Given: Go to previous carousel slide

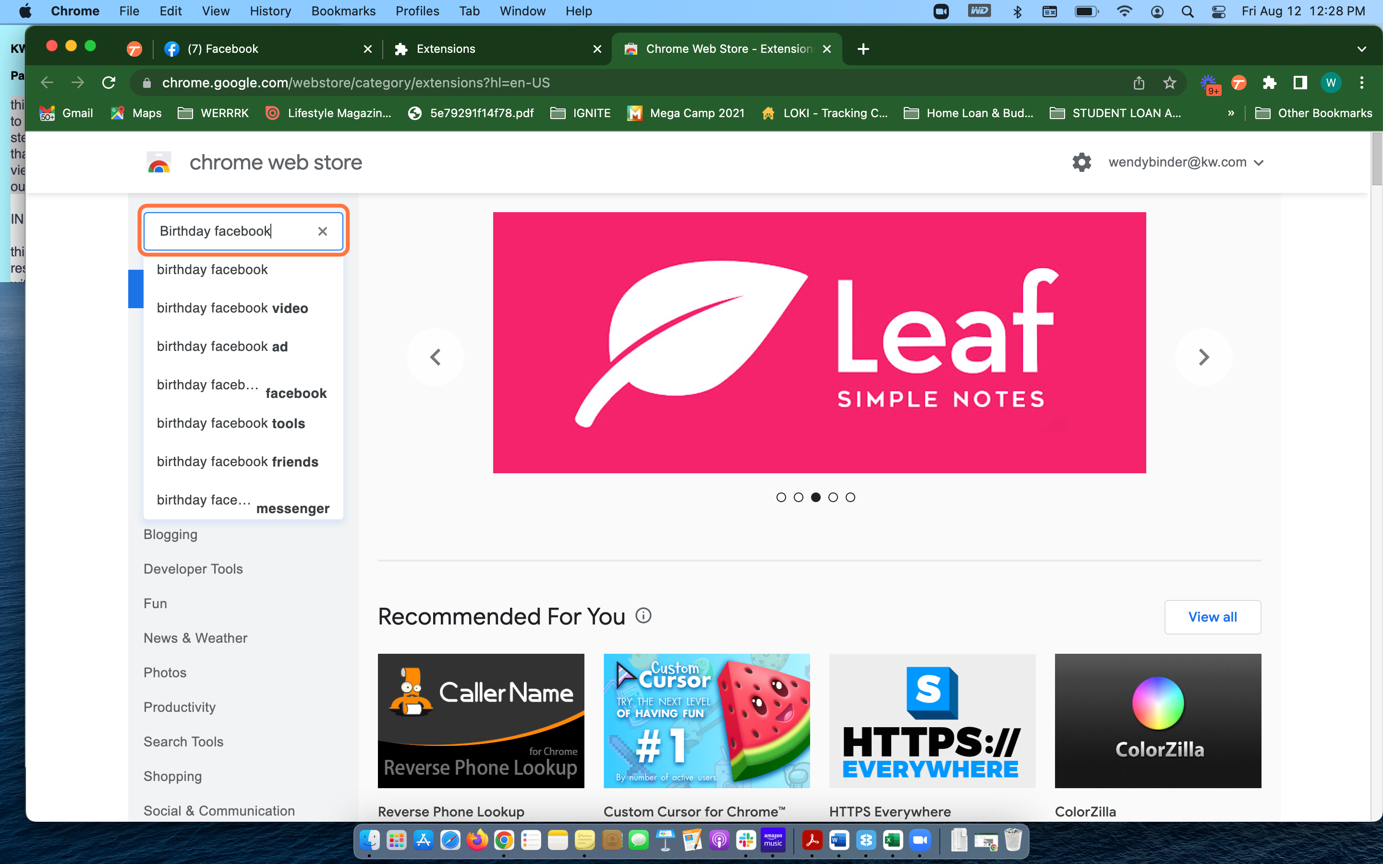Looking at the screenshot, I should click(435, 357).
